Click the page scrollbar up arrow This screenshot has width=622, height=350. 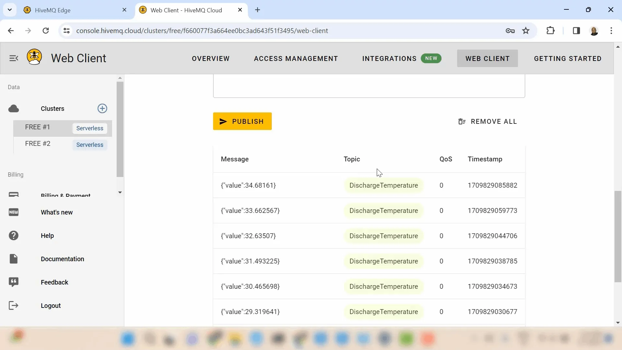[x=618, y=47]
